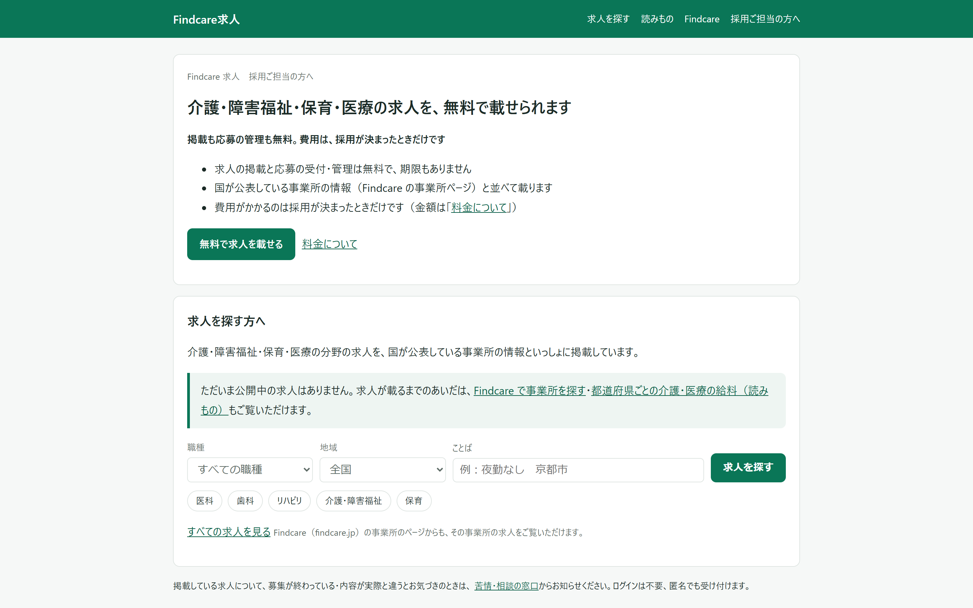Image resolution: width=973 pixels, height=608 pixels.
Task: Select the リハビリ category chip
Action: point(289,501)
